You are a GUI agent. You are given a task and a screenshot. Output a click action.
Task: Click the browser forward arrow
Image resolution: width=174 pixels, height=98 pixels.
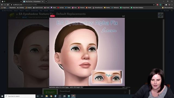[x=5, y=5]
